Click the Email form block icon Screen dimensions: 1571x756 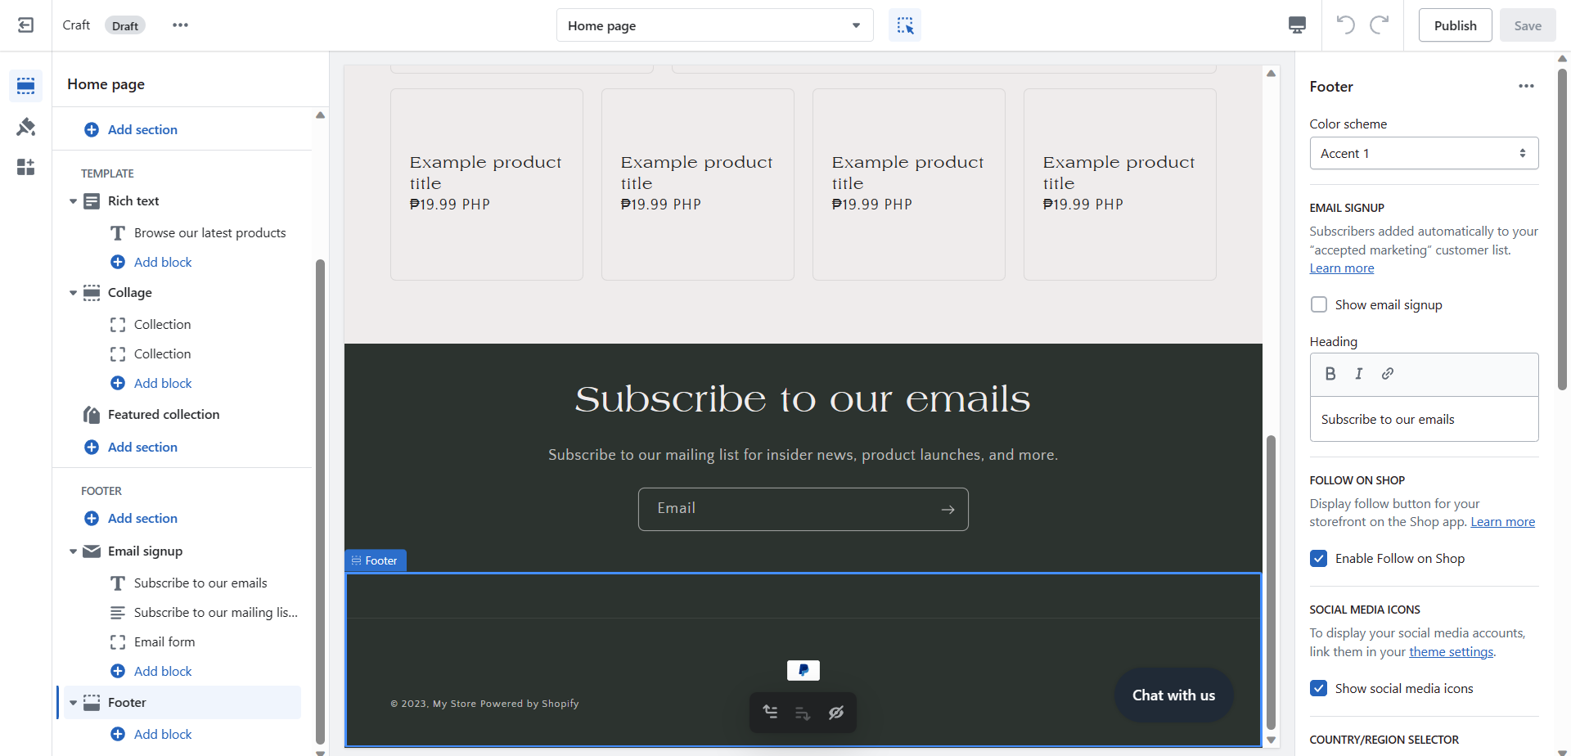118,642
